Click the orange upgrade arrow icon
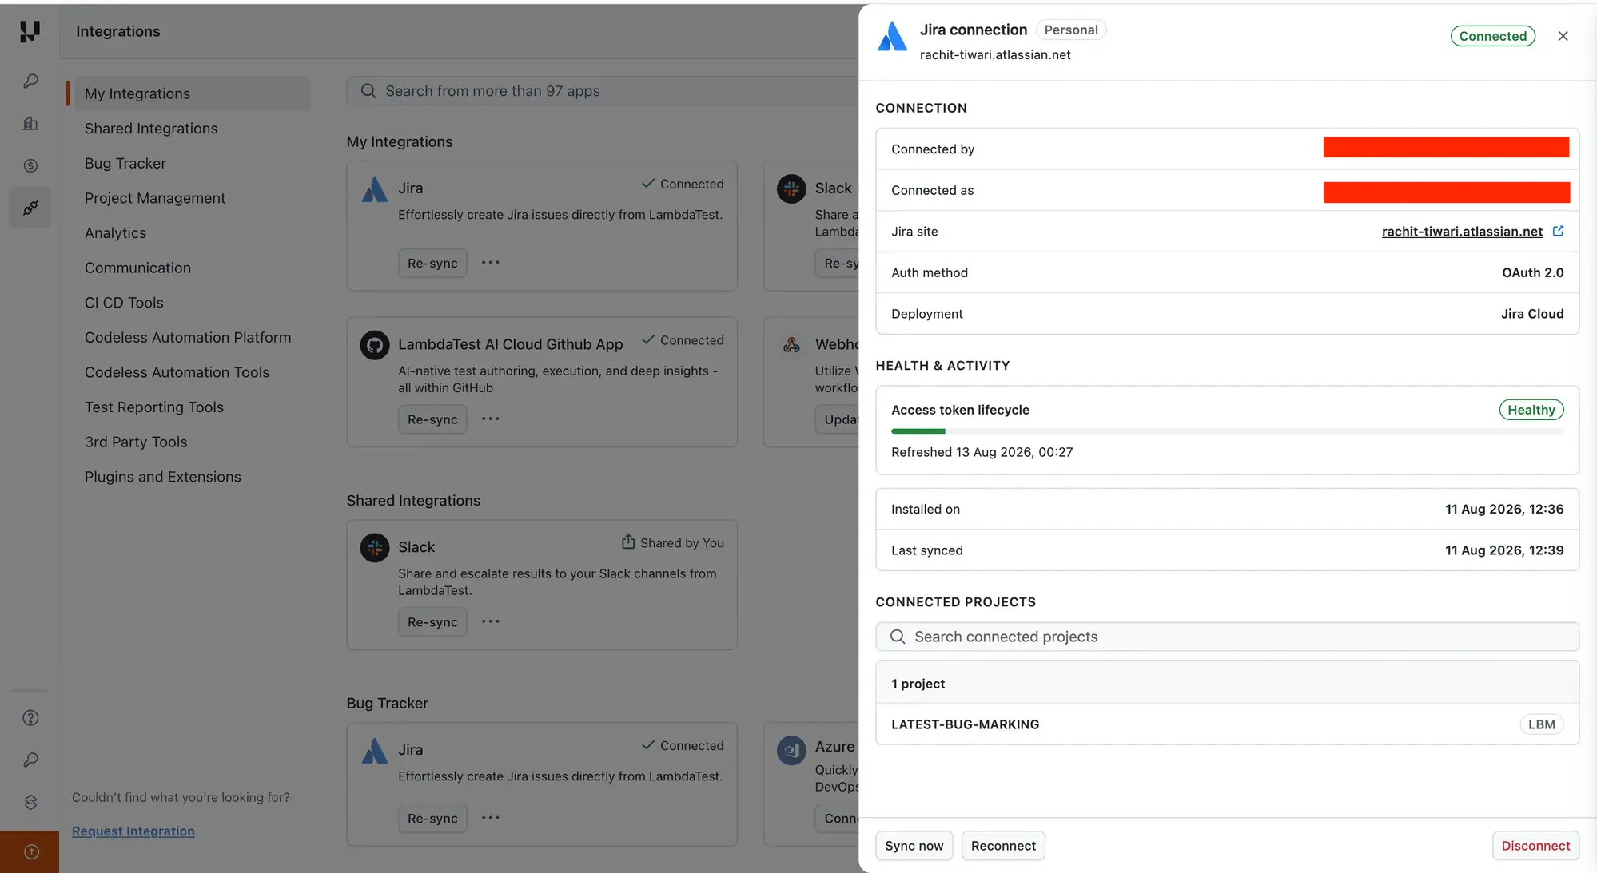 tap(31, 851)
